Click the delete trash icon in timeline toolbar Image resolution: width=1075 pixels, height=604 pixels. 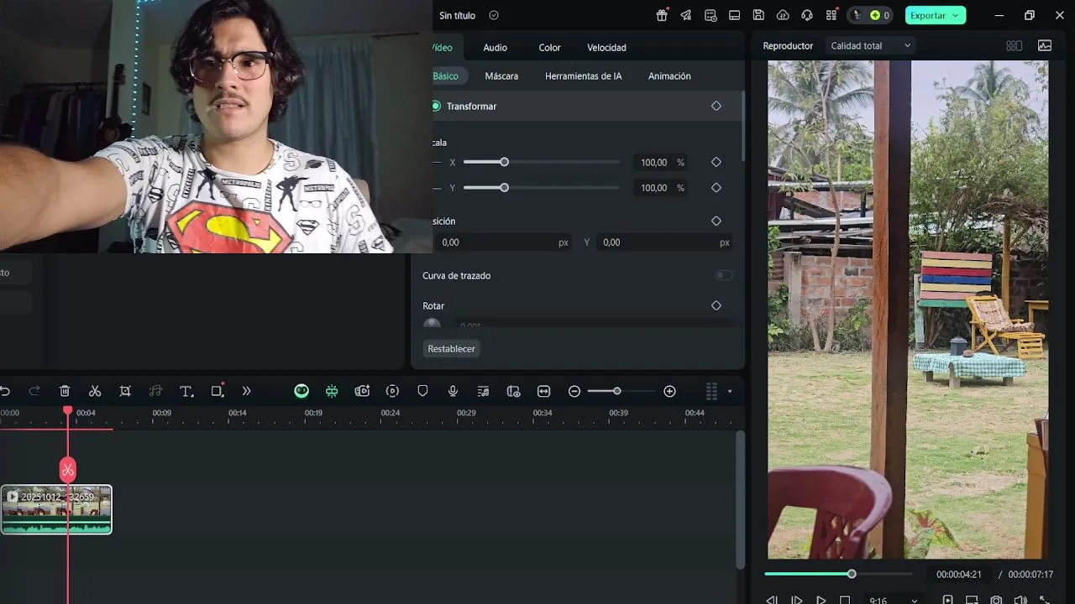click(65, 391)
